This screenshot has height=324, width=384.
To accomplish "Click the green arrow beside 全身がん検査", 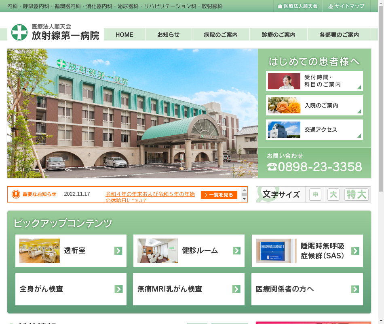I will click(118, 289).
